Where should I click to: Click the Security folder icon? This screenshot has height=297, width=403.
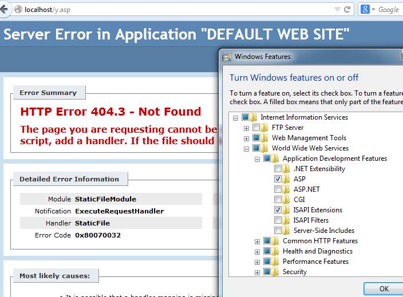pos(275,272)
